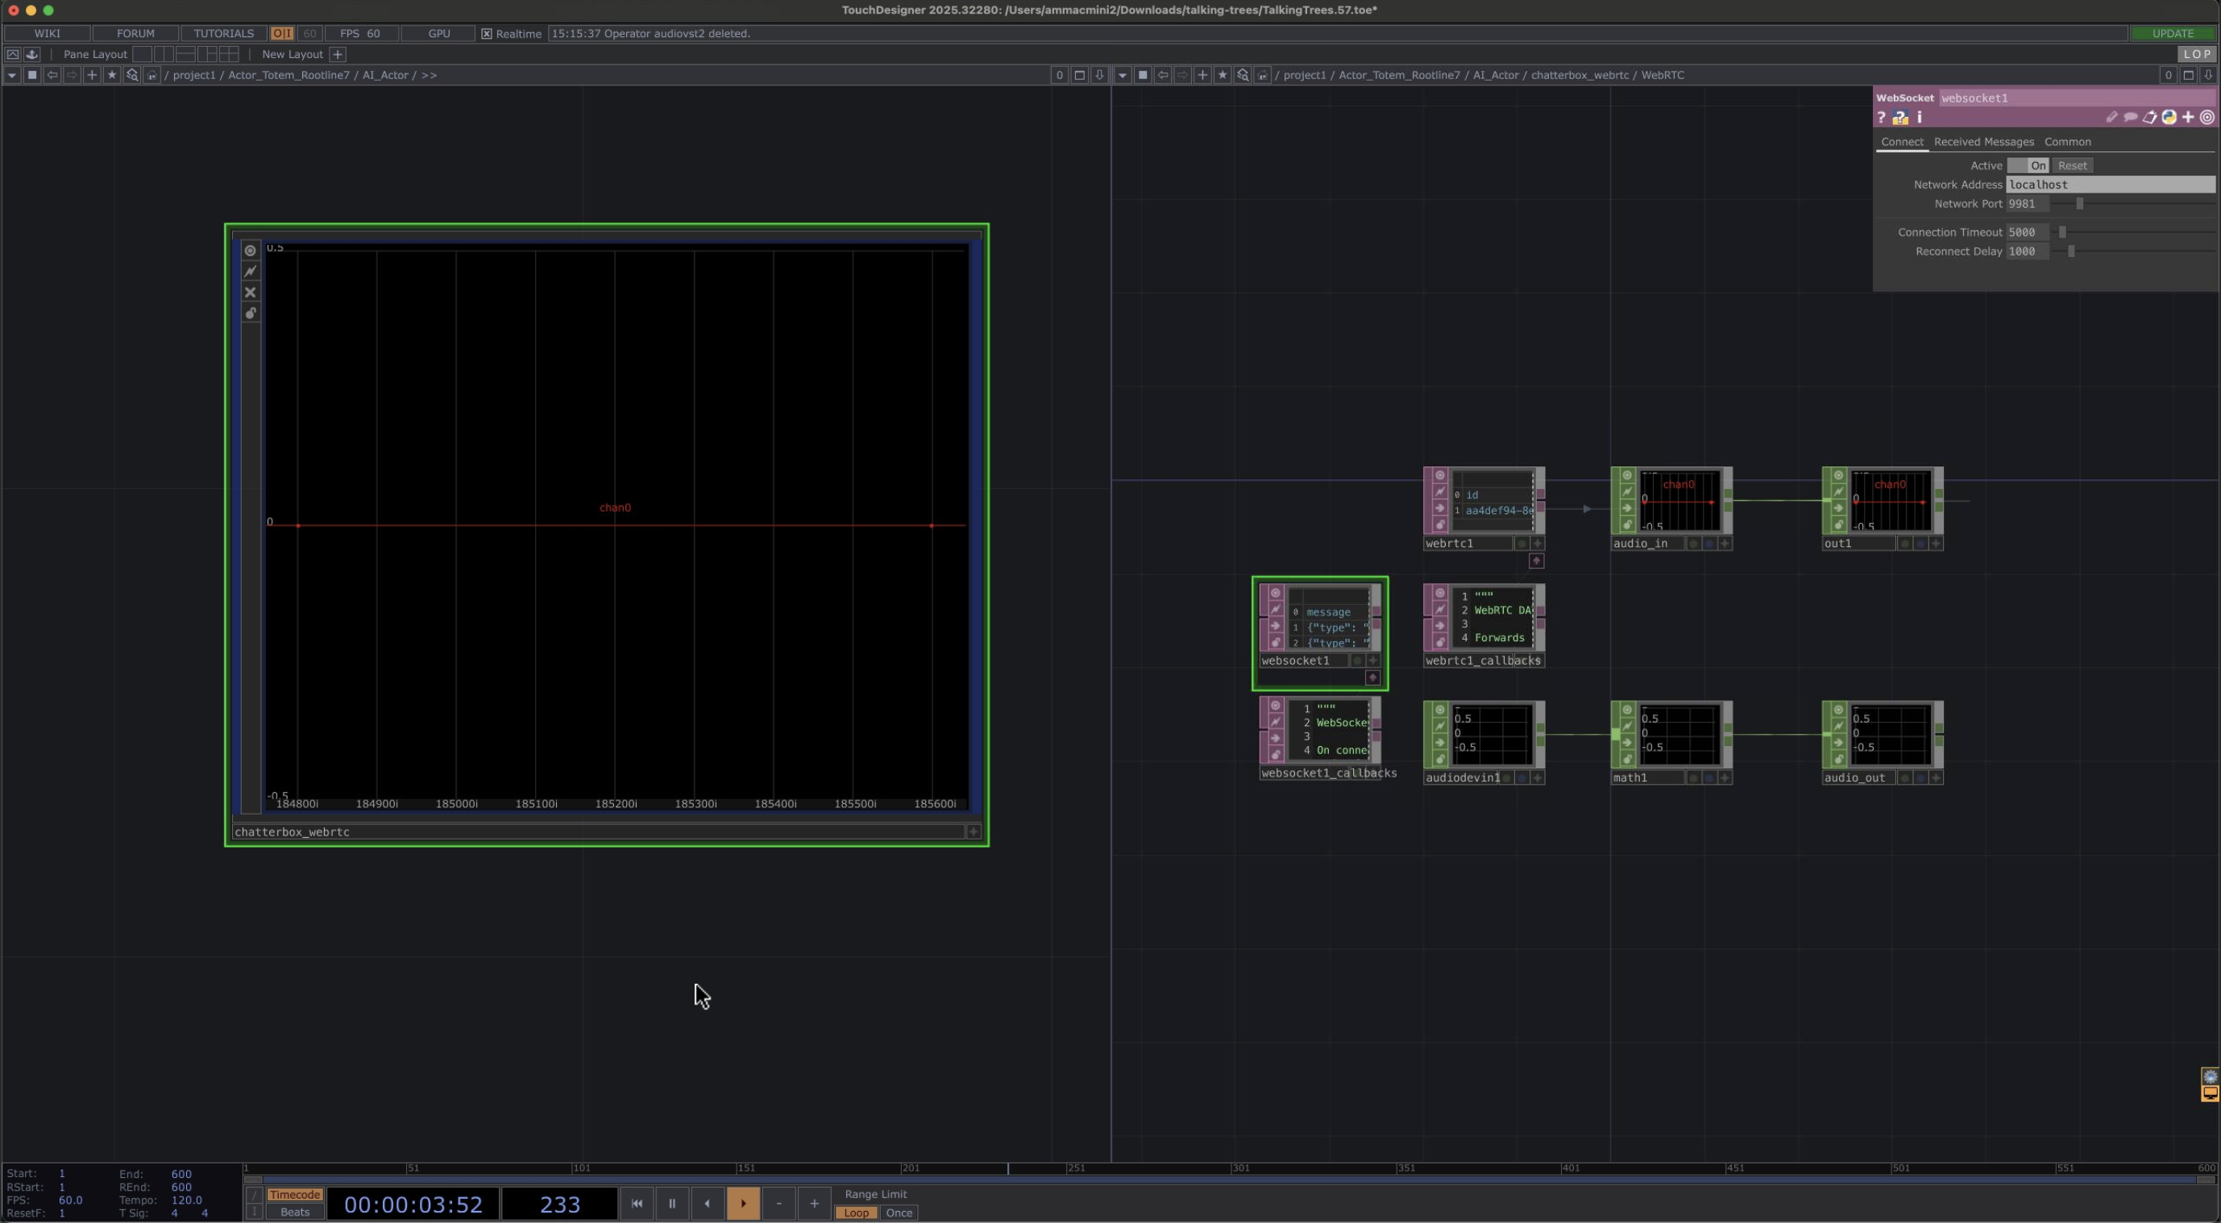Toggle O|I power button in top bar

pyautogui.click(x=282, y=34)
